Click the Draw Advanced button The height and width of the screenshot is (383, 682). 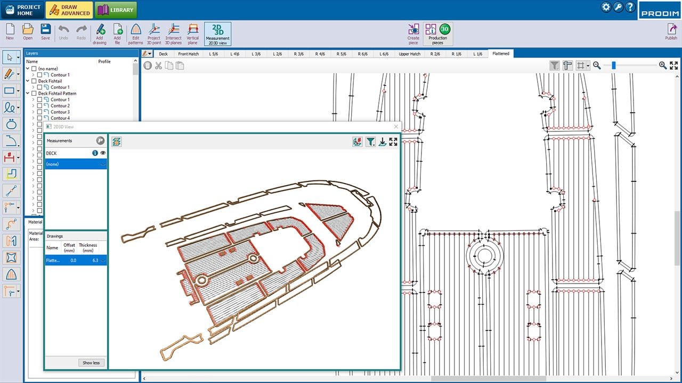click(69, 10)
